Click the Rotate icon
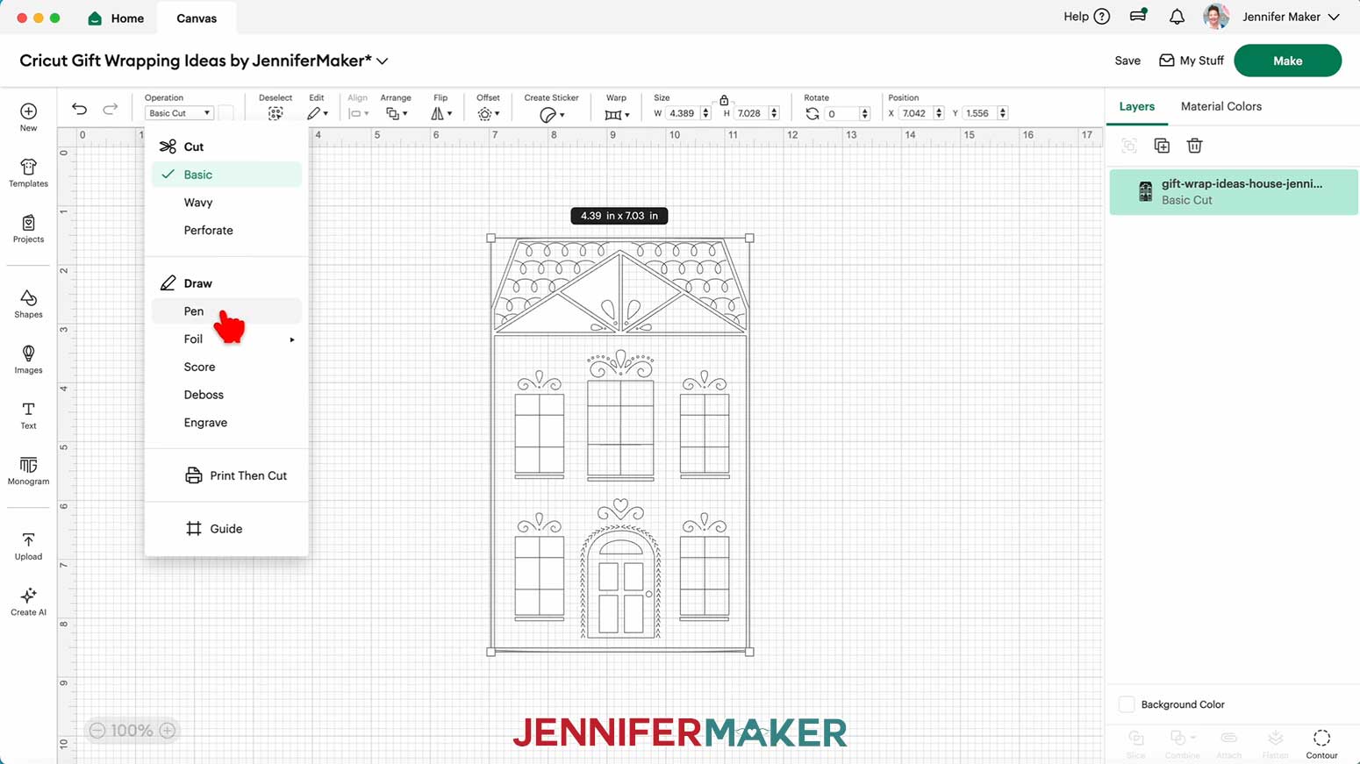The height and width of the screenshot is (764, 1360). [x=812, y=114]
